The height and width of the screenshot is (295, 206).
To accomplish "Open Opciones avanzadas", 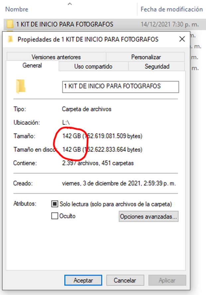I will [x=149, y=216].
